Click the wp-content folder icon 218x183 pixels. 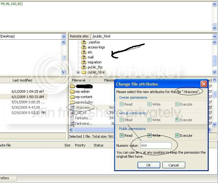[x=72, y=97]
